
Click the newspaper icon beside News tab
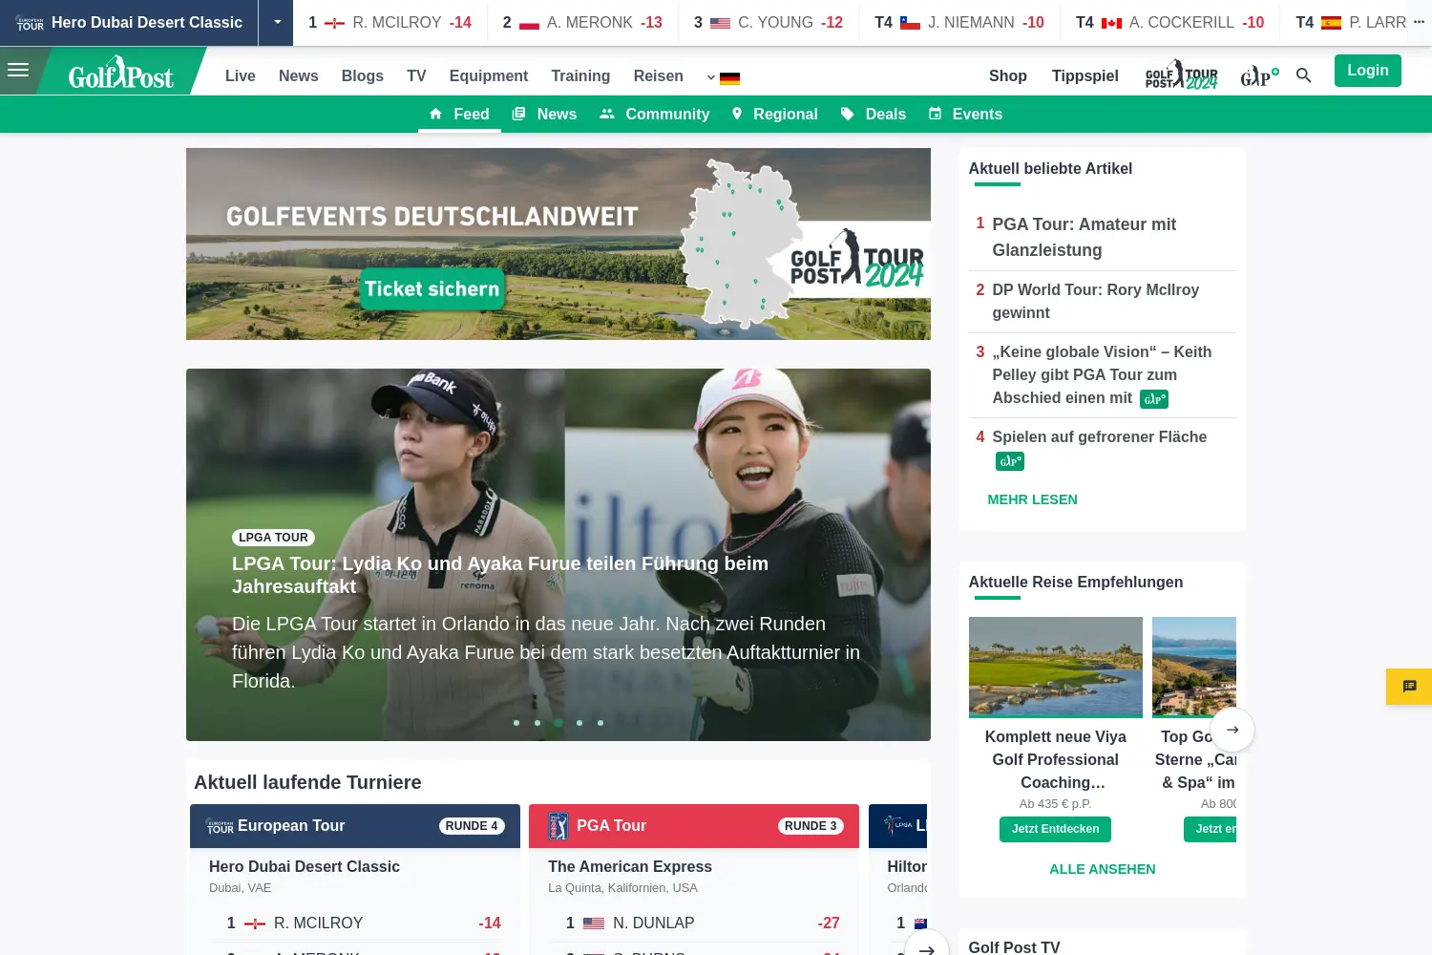pos(519,114)
